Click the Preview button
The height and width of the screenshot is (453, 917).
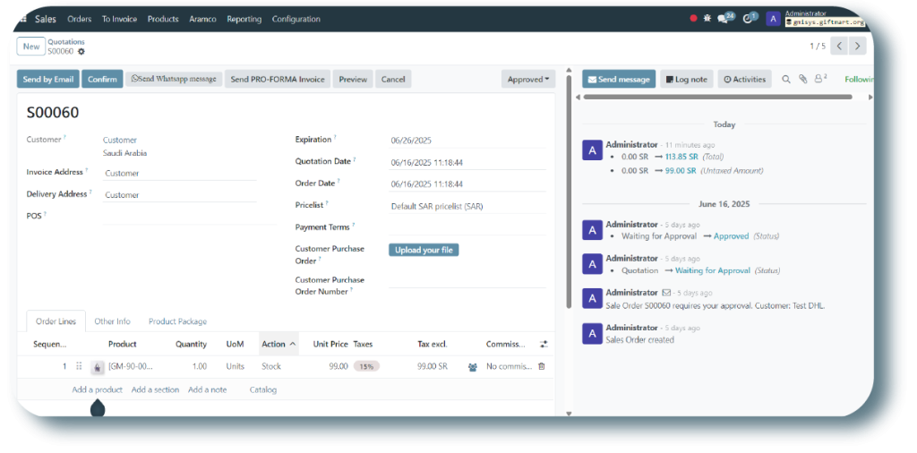(353, 79)
